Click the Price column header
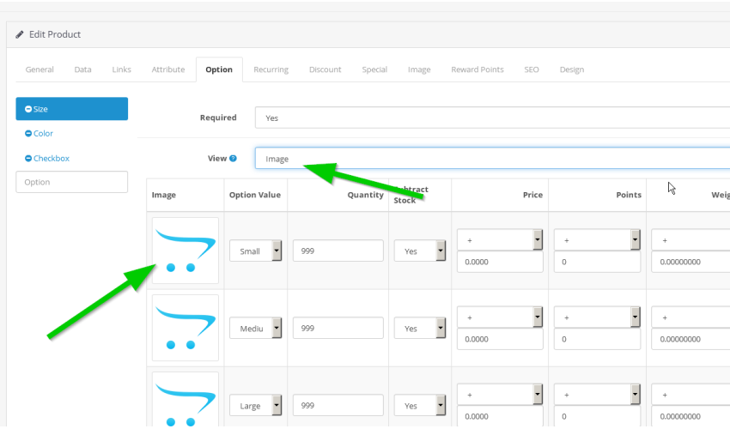Viewport: 730px width, 429px height. (x=532, y=195)
